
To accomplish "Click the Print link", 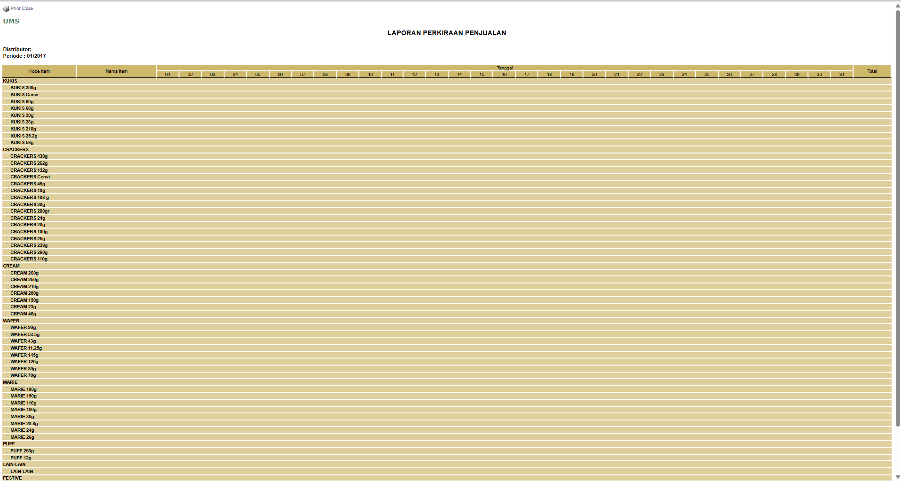I will tap(16, 8).
